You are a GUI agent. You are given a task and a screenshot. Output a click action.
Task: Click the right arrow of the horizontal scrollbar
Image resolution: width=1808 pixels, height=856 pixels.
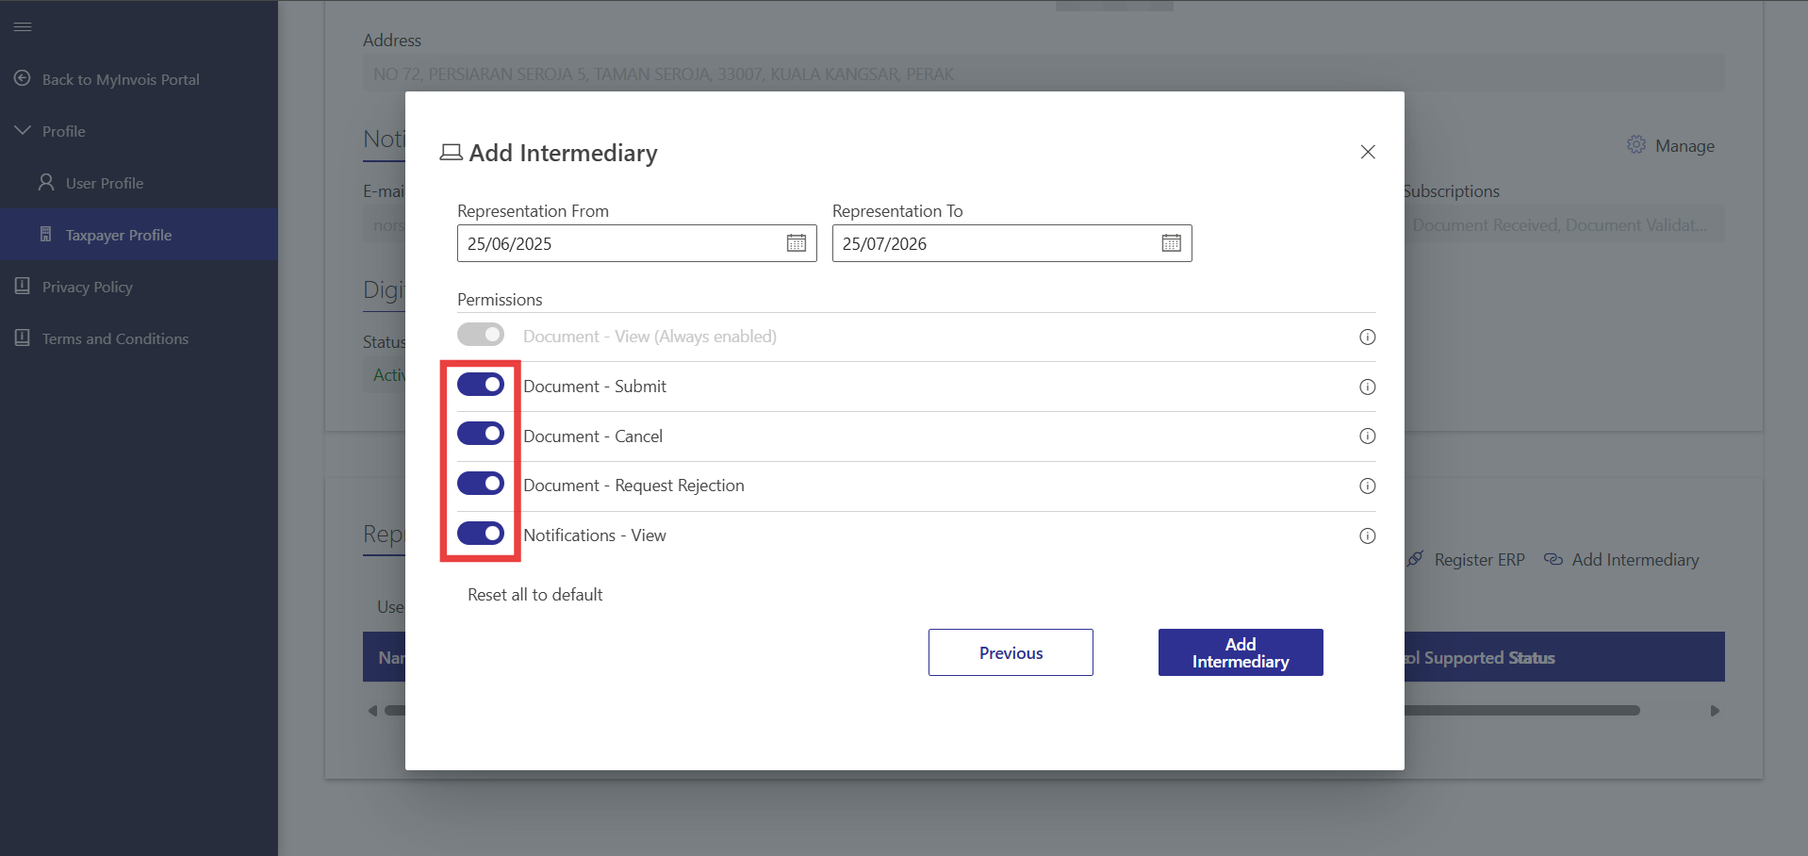[1714, 710]
